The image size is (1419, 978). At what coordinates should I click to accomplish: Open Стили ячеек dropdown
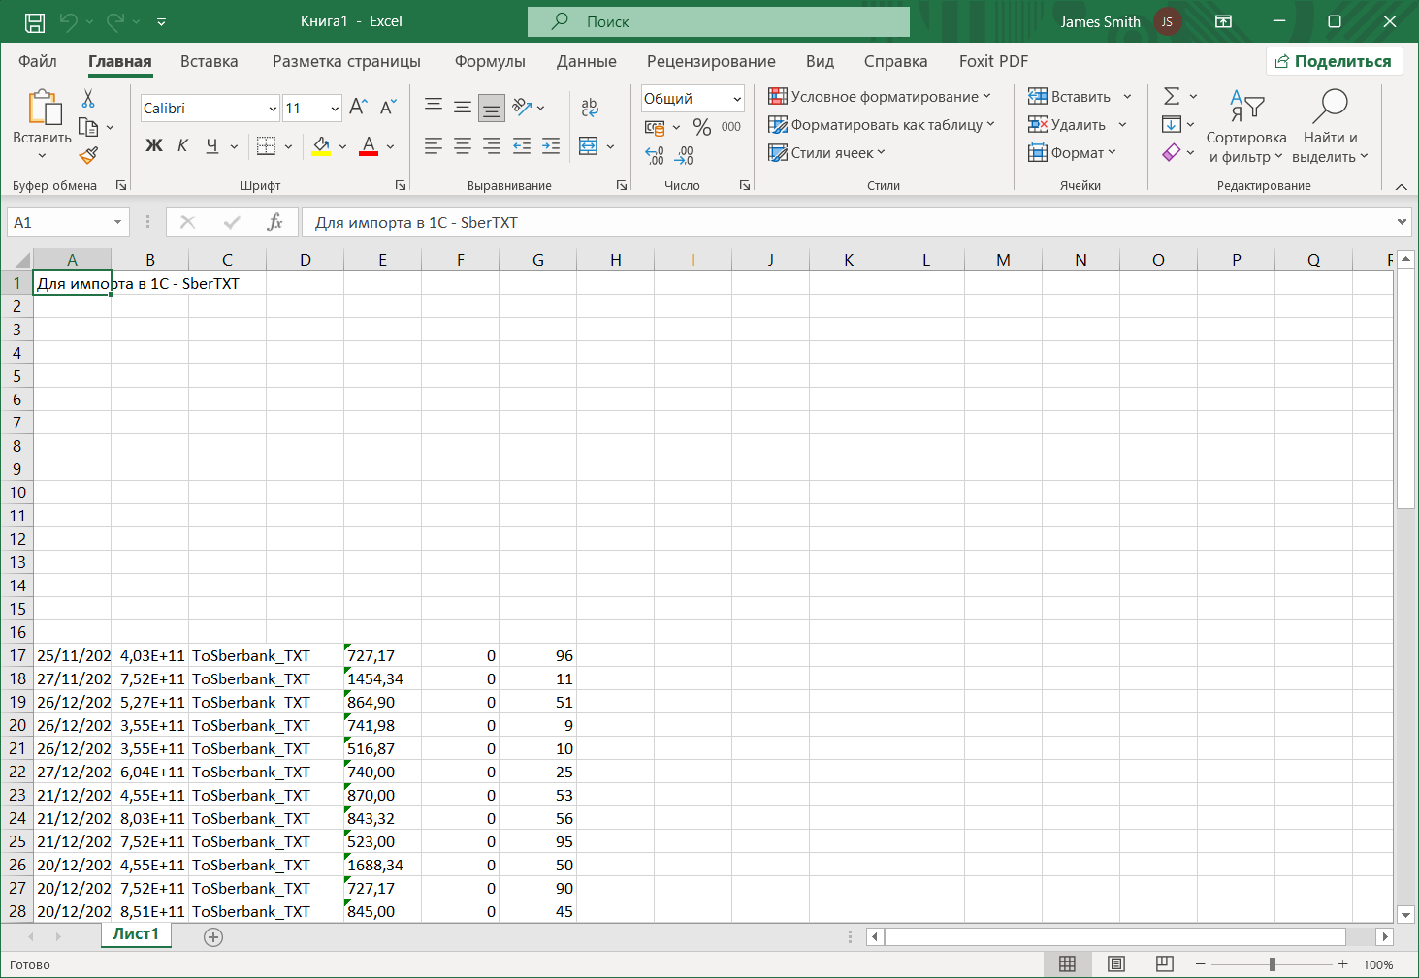click(x=826, y=152)
